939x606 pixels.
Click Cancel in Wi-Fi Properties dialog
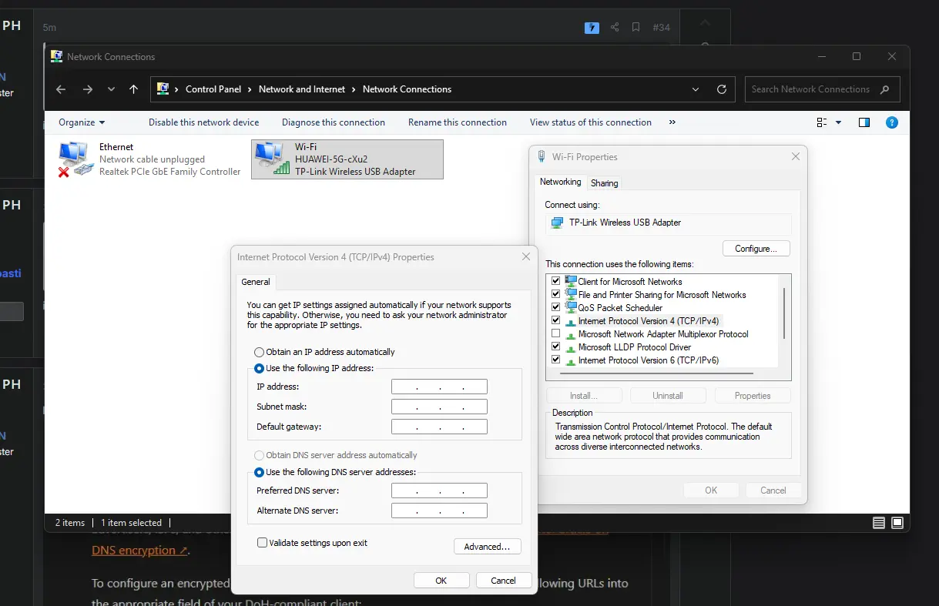point(773,490)
